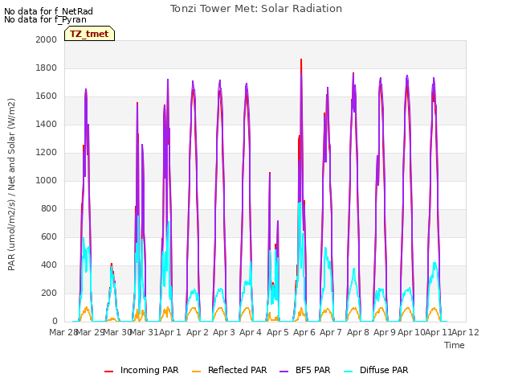The width and height of the screenshot is (514, 386).
Task: Click the 1600 y-axis tick label
Action: point(47,96)
